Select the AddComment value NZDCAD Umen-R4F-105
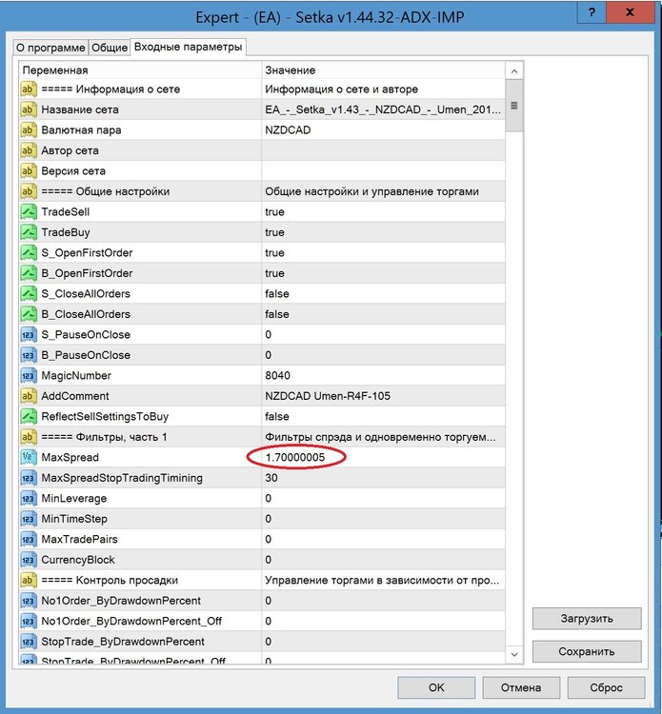662x714 pixels. [328, 397]
